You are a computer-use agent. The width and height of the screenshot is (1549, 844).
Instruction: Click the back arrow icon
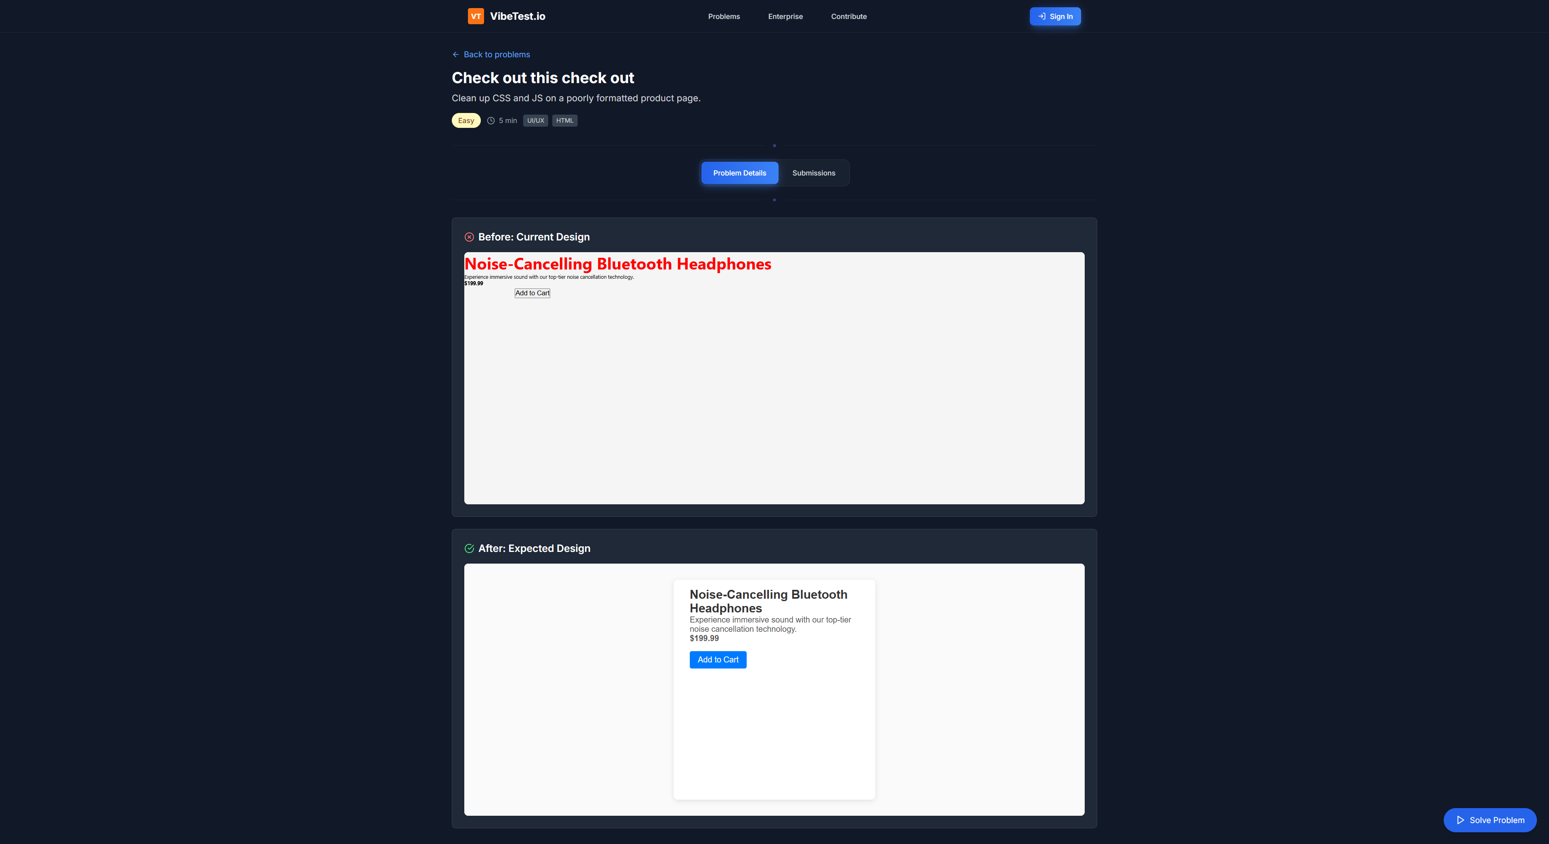coord(456,55)
